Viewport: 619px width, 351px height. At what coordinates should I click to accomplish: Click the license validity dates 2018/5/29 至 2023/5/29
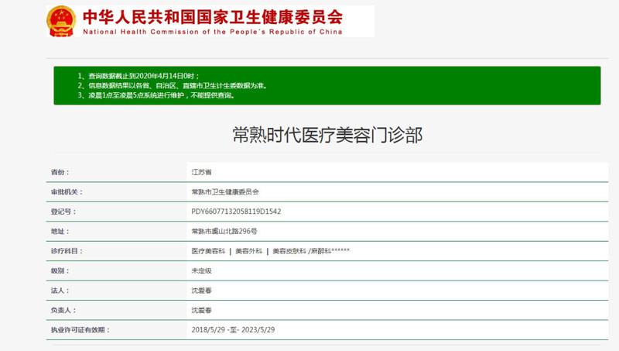coord(232,330)
